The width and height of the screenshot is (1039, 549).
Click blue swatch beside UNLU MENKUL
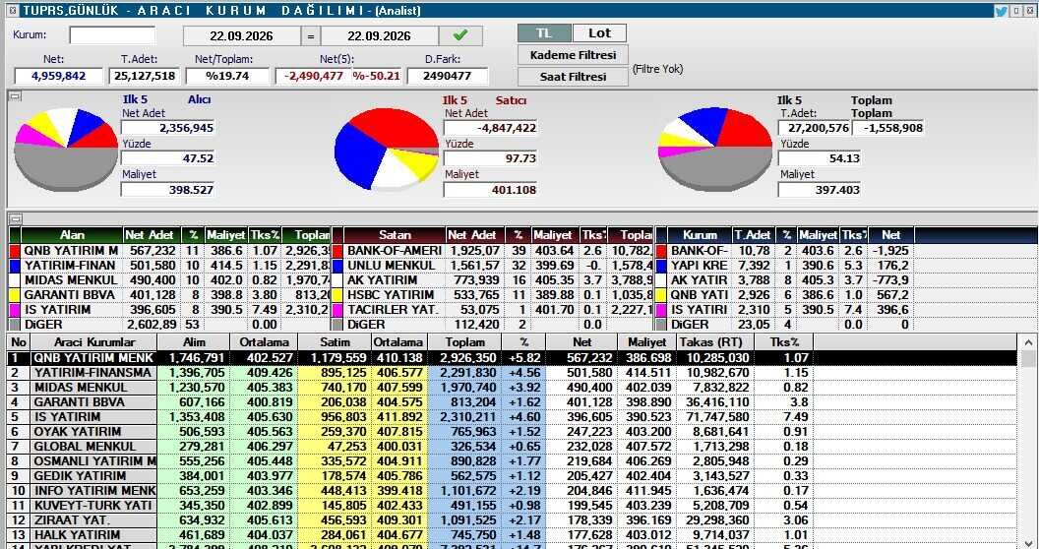337,266
